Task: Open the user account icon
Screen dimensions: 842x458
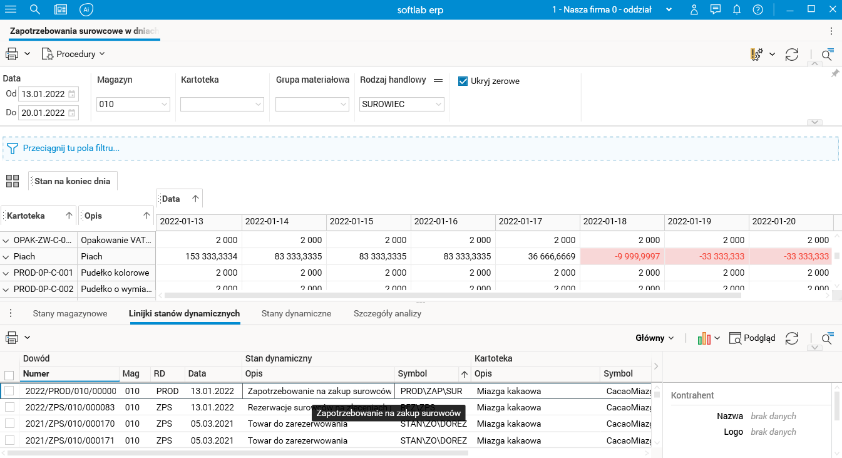Action: (x=694, y=9)
